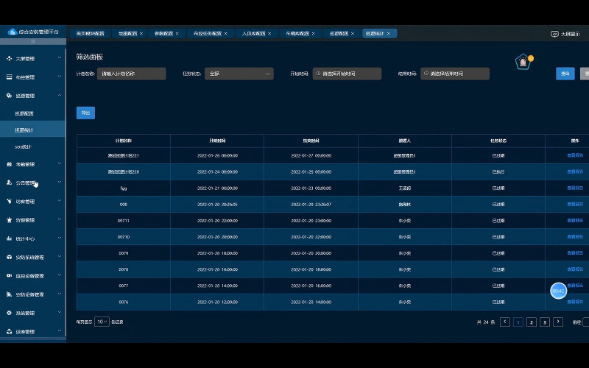Open the rows-per-page dropdown showing 10

[102, 322]
